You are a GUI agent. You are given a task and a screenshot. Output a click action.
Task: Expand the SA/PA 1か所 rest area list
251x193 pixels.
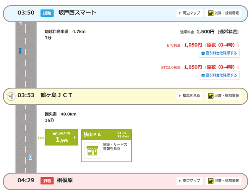coord(61,137)
